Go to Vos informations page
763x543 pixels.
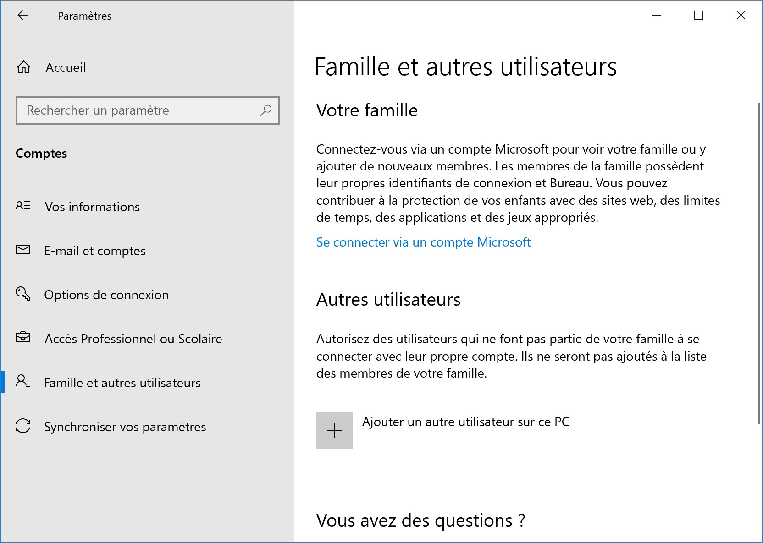92,207
